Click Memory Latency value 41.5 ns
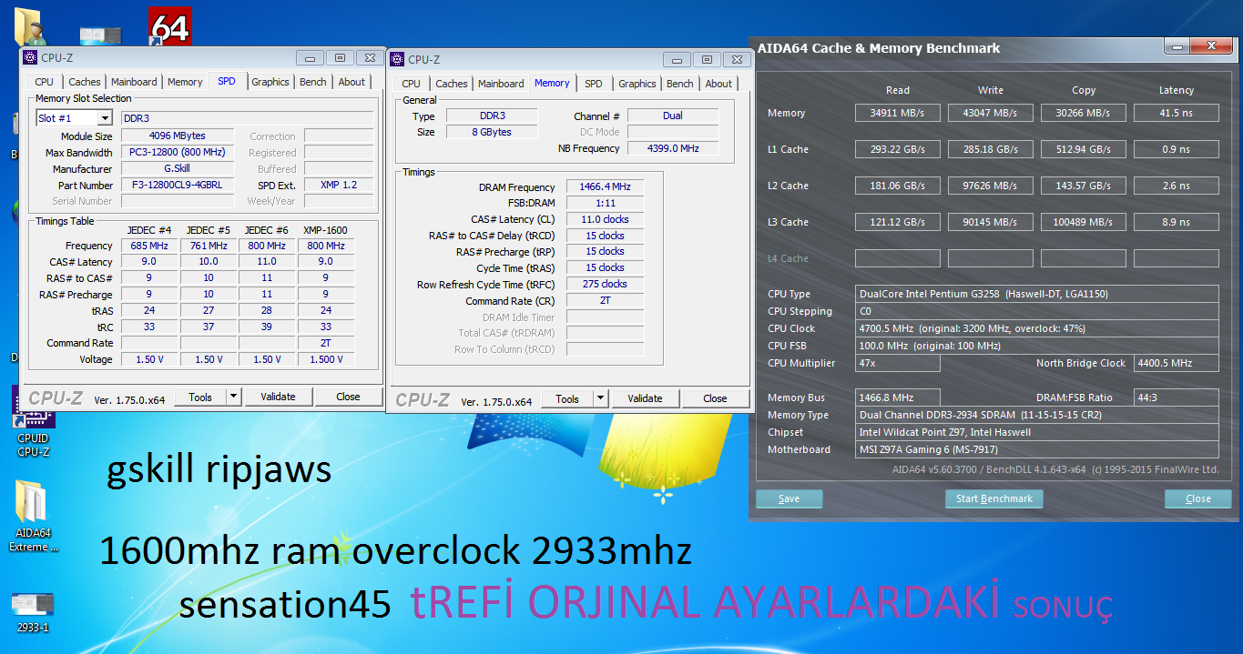Viewport: 1243px width, 654px height. tap(1176, 113)
